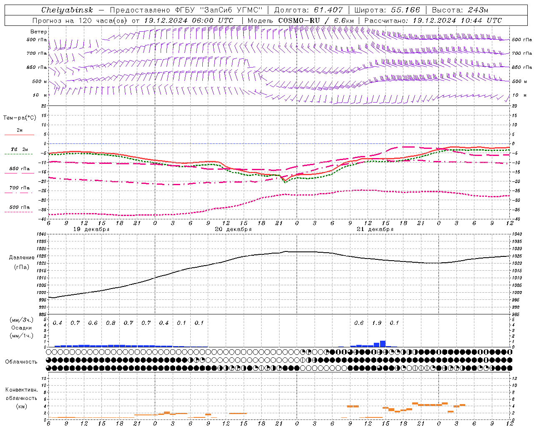The width and height of the screenshot is (534, 427).
Task: Click the 'Ветер' wind panel label
Action: [39, 32]
